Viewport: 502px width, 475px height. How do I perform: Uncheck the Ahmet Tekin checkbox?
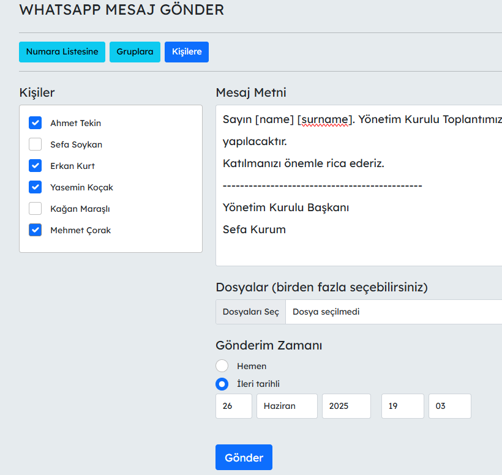point(35,123)
